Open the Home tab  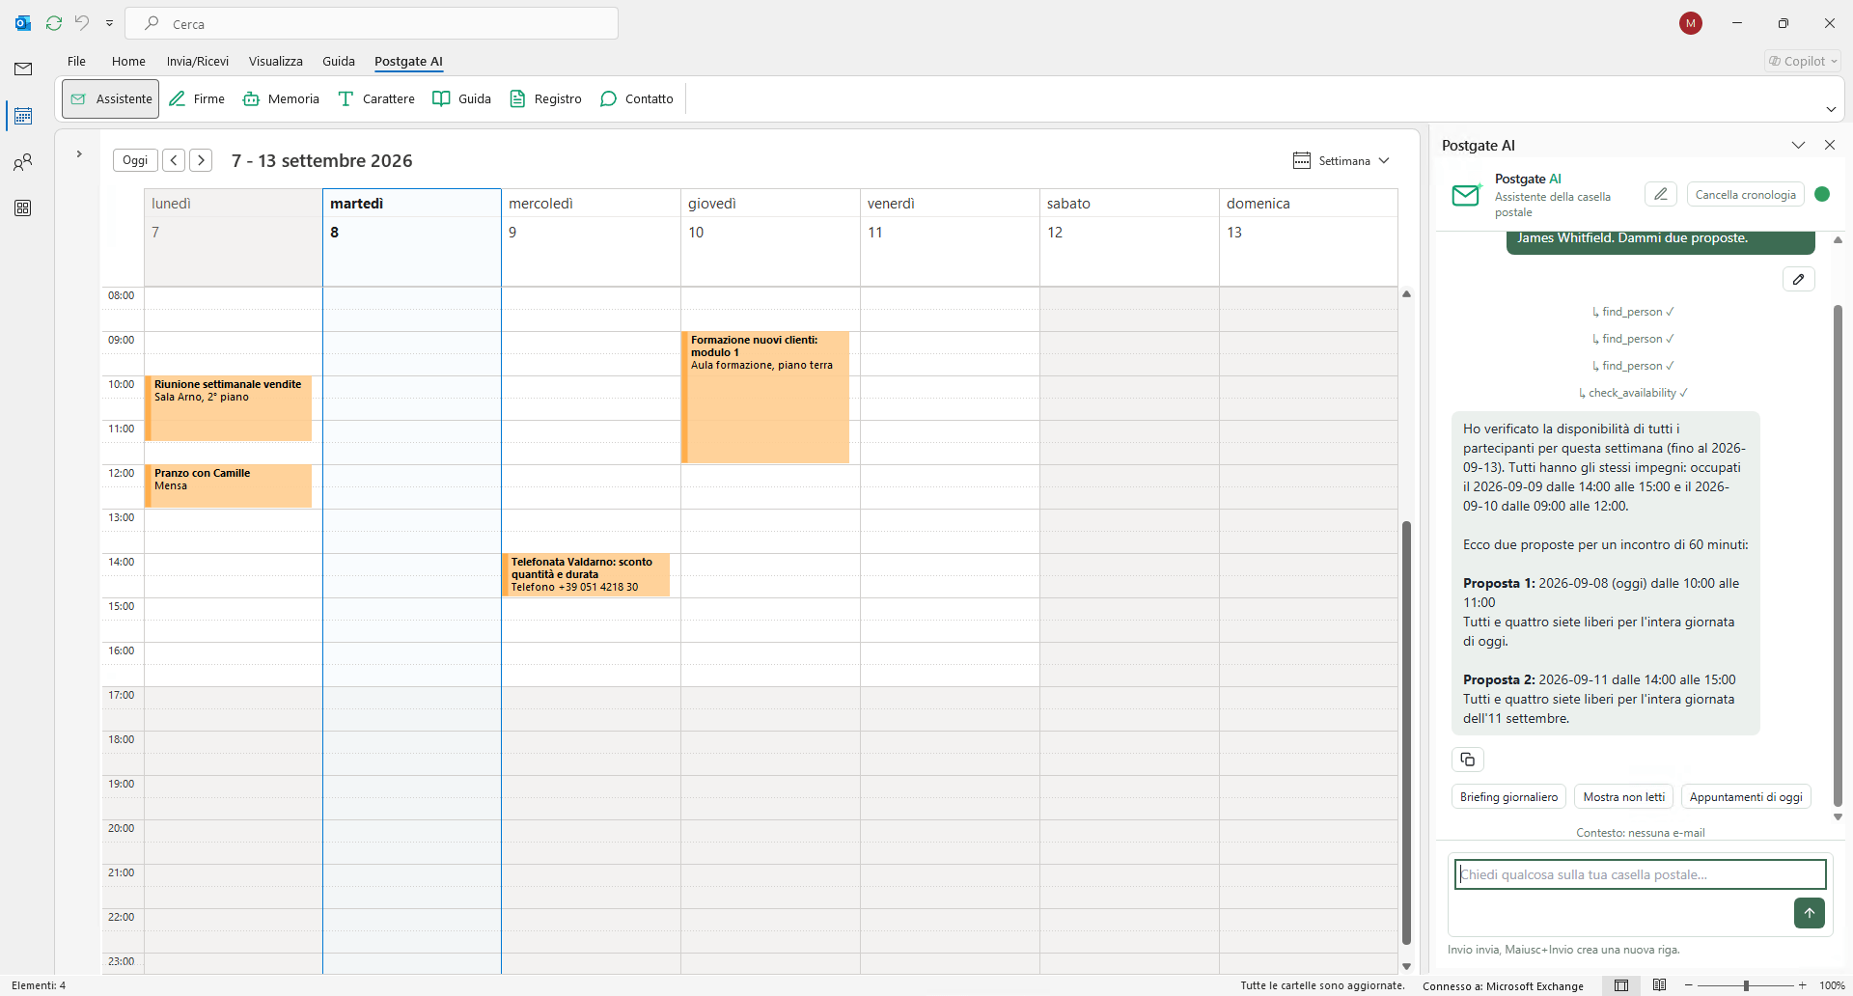click(x=128, y=61)
